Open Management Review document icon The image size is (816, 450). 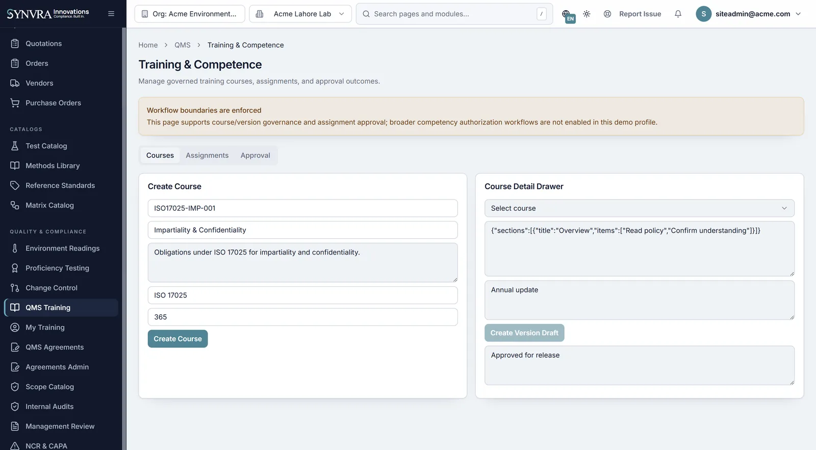pyautogui.click(x=15, y=427)
